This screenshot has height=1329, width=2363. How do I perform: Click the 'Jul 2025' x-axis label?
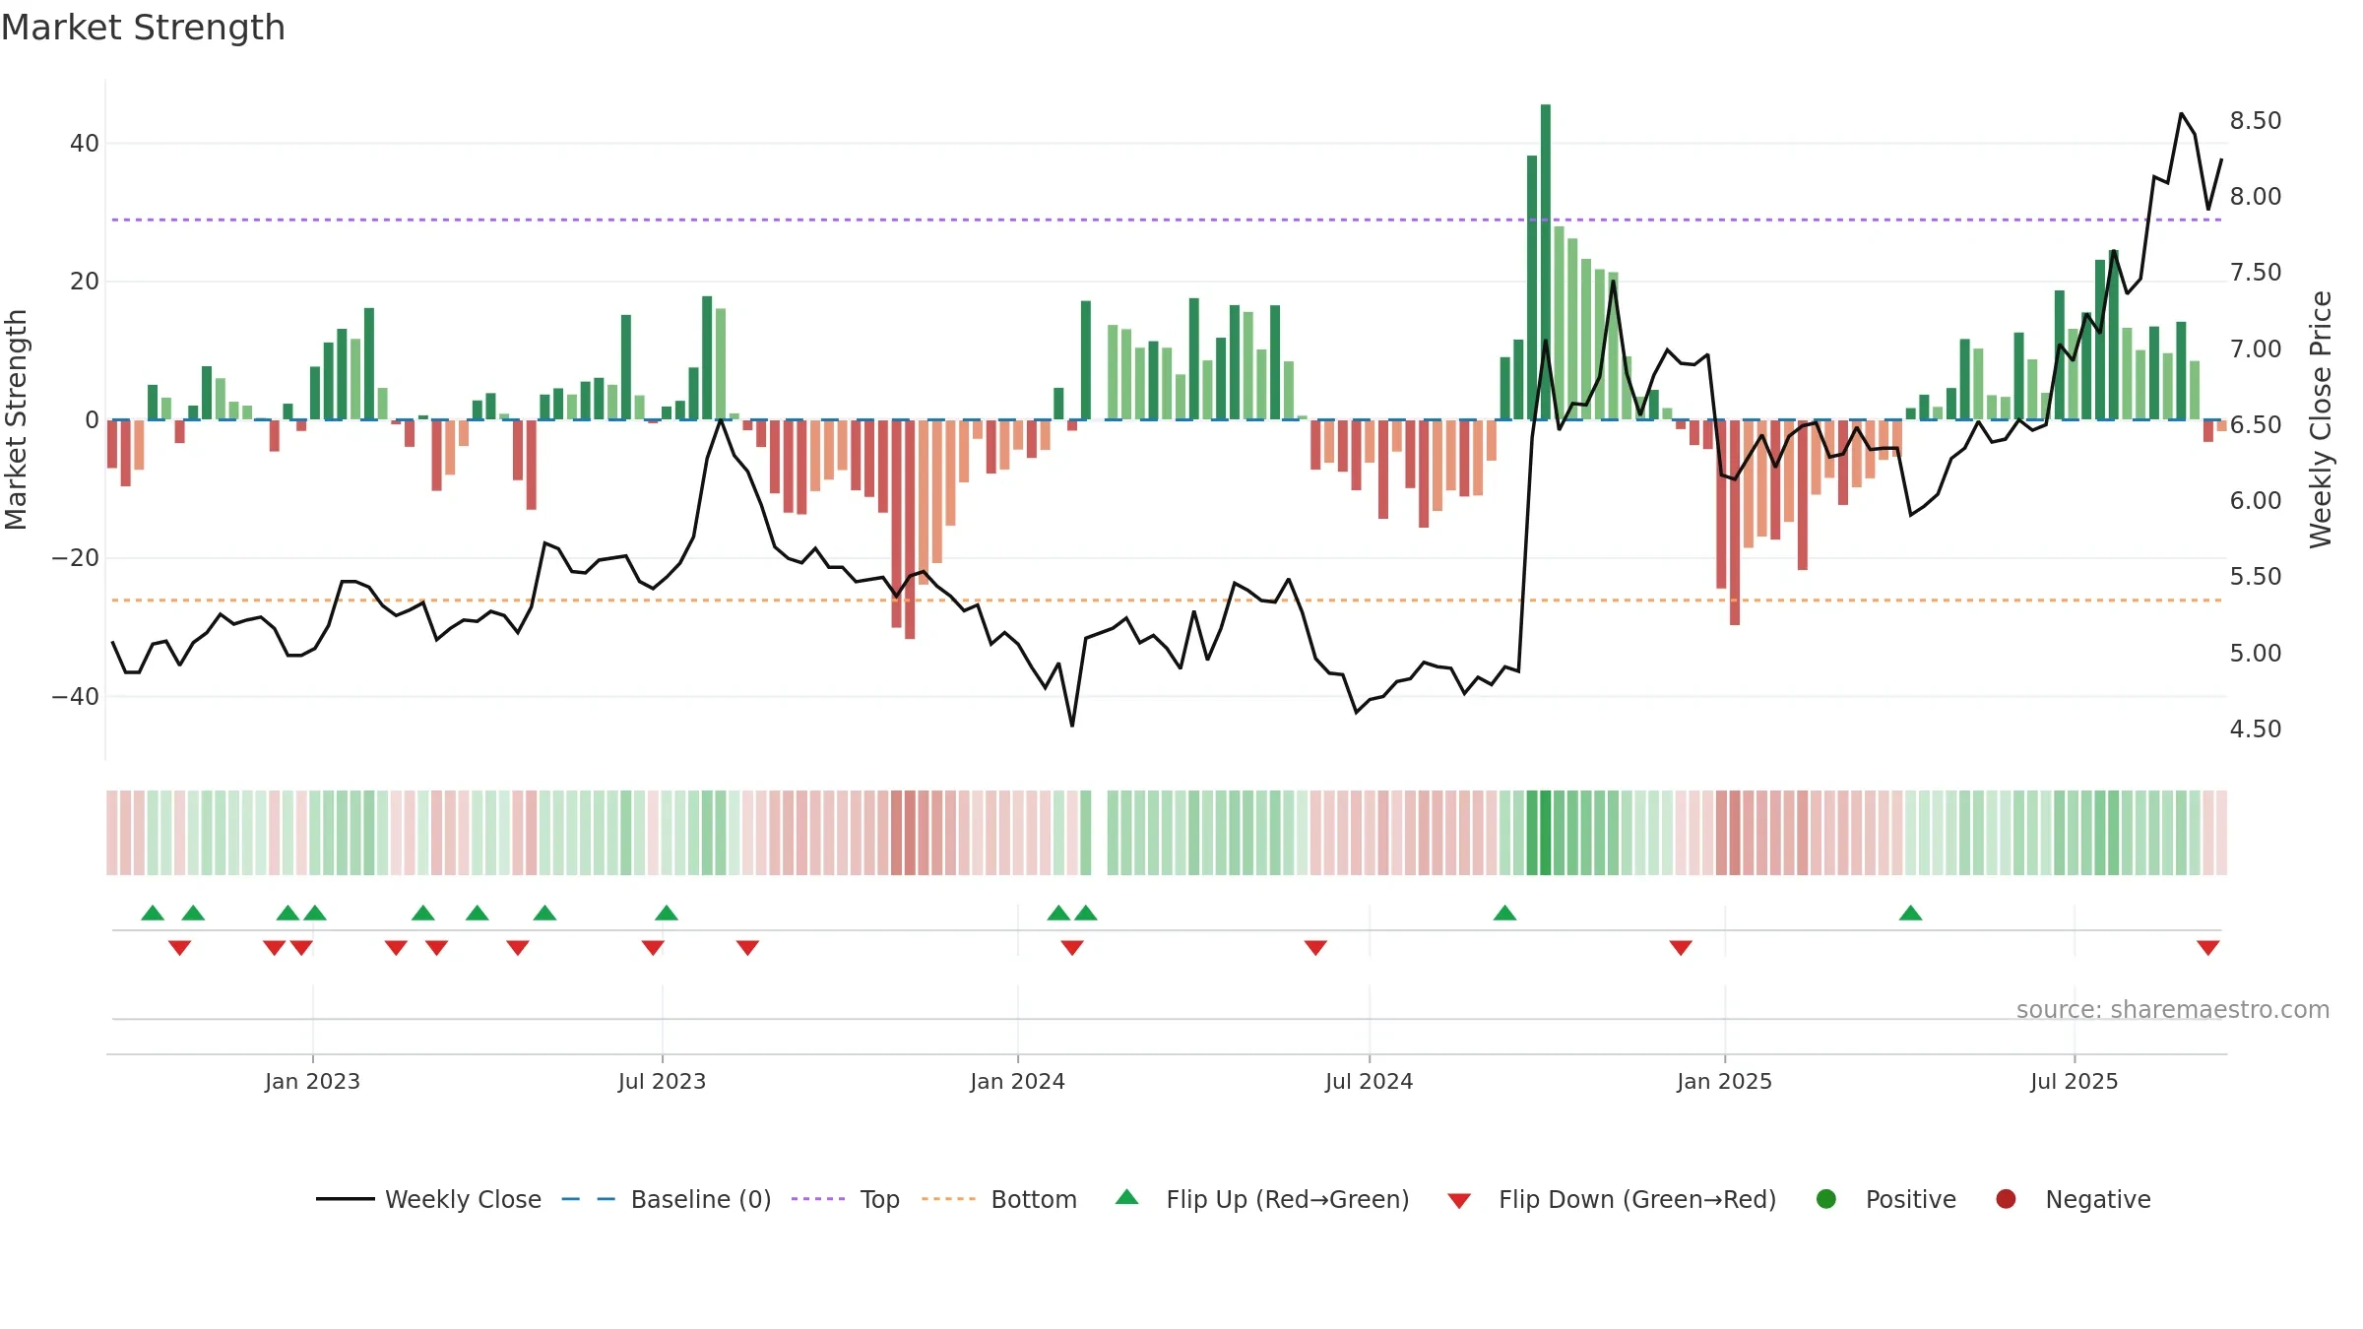pos(2074,1081)
